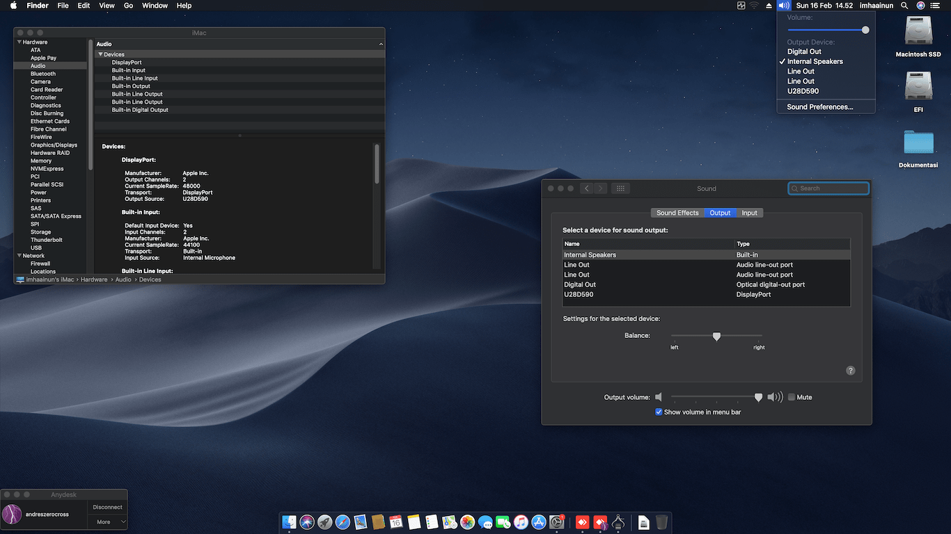The width and height of the screenshot is (951, 534).
Task: Open iTunes icon in dock
Action: (x=521, y=522)
